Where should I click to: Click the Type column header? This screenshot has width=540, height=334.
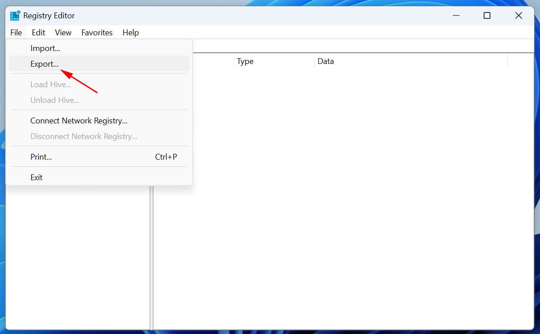[245, 61]
